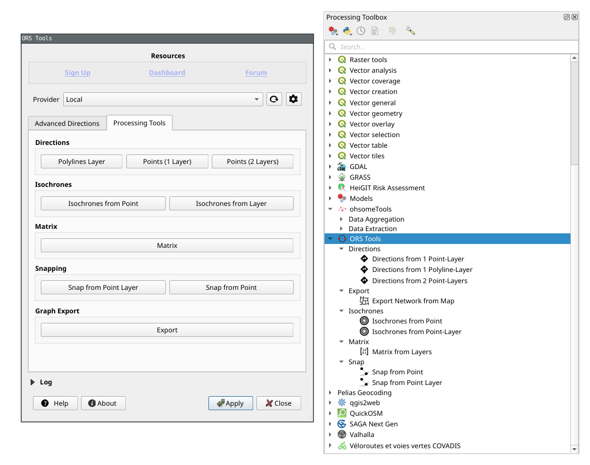The width and height of the screenshot is (590, 465).
Task: Open the Dashboard link
Action: (x=167, y=73)
